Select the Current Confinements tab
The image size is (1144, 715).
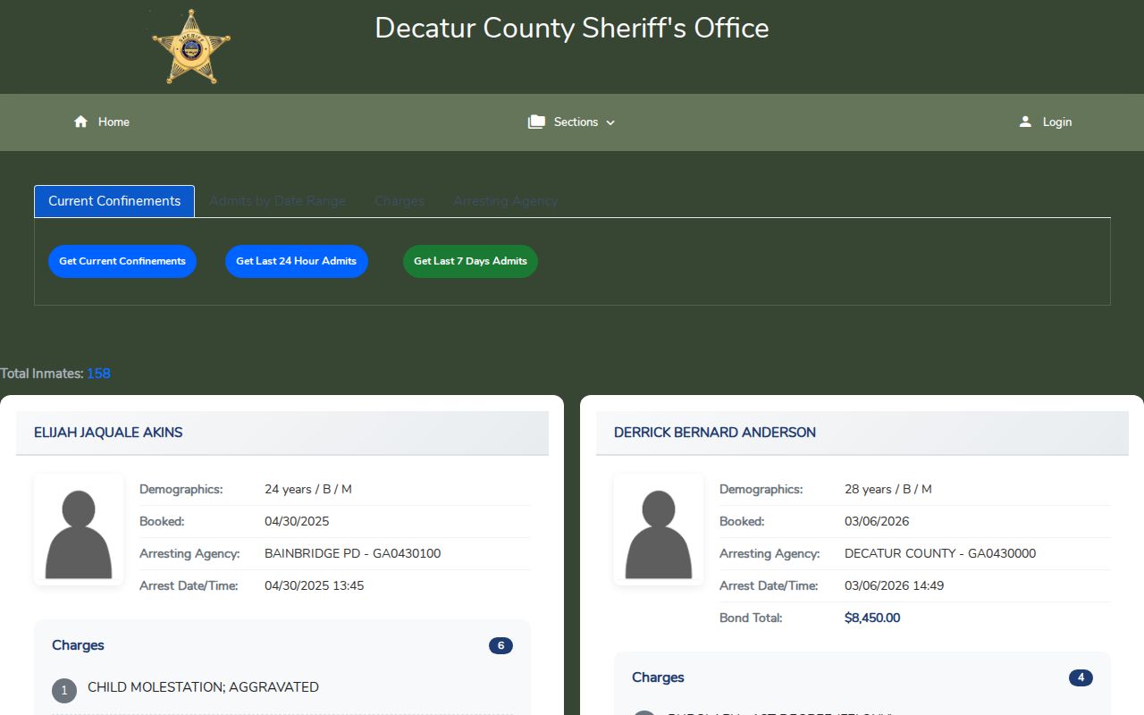tap(114, 201)
